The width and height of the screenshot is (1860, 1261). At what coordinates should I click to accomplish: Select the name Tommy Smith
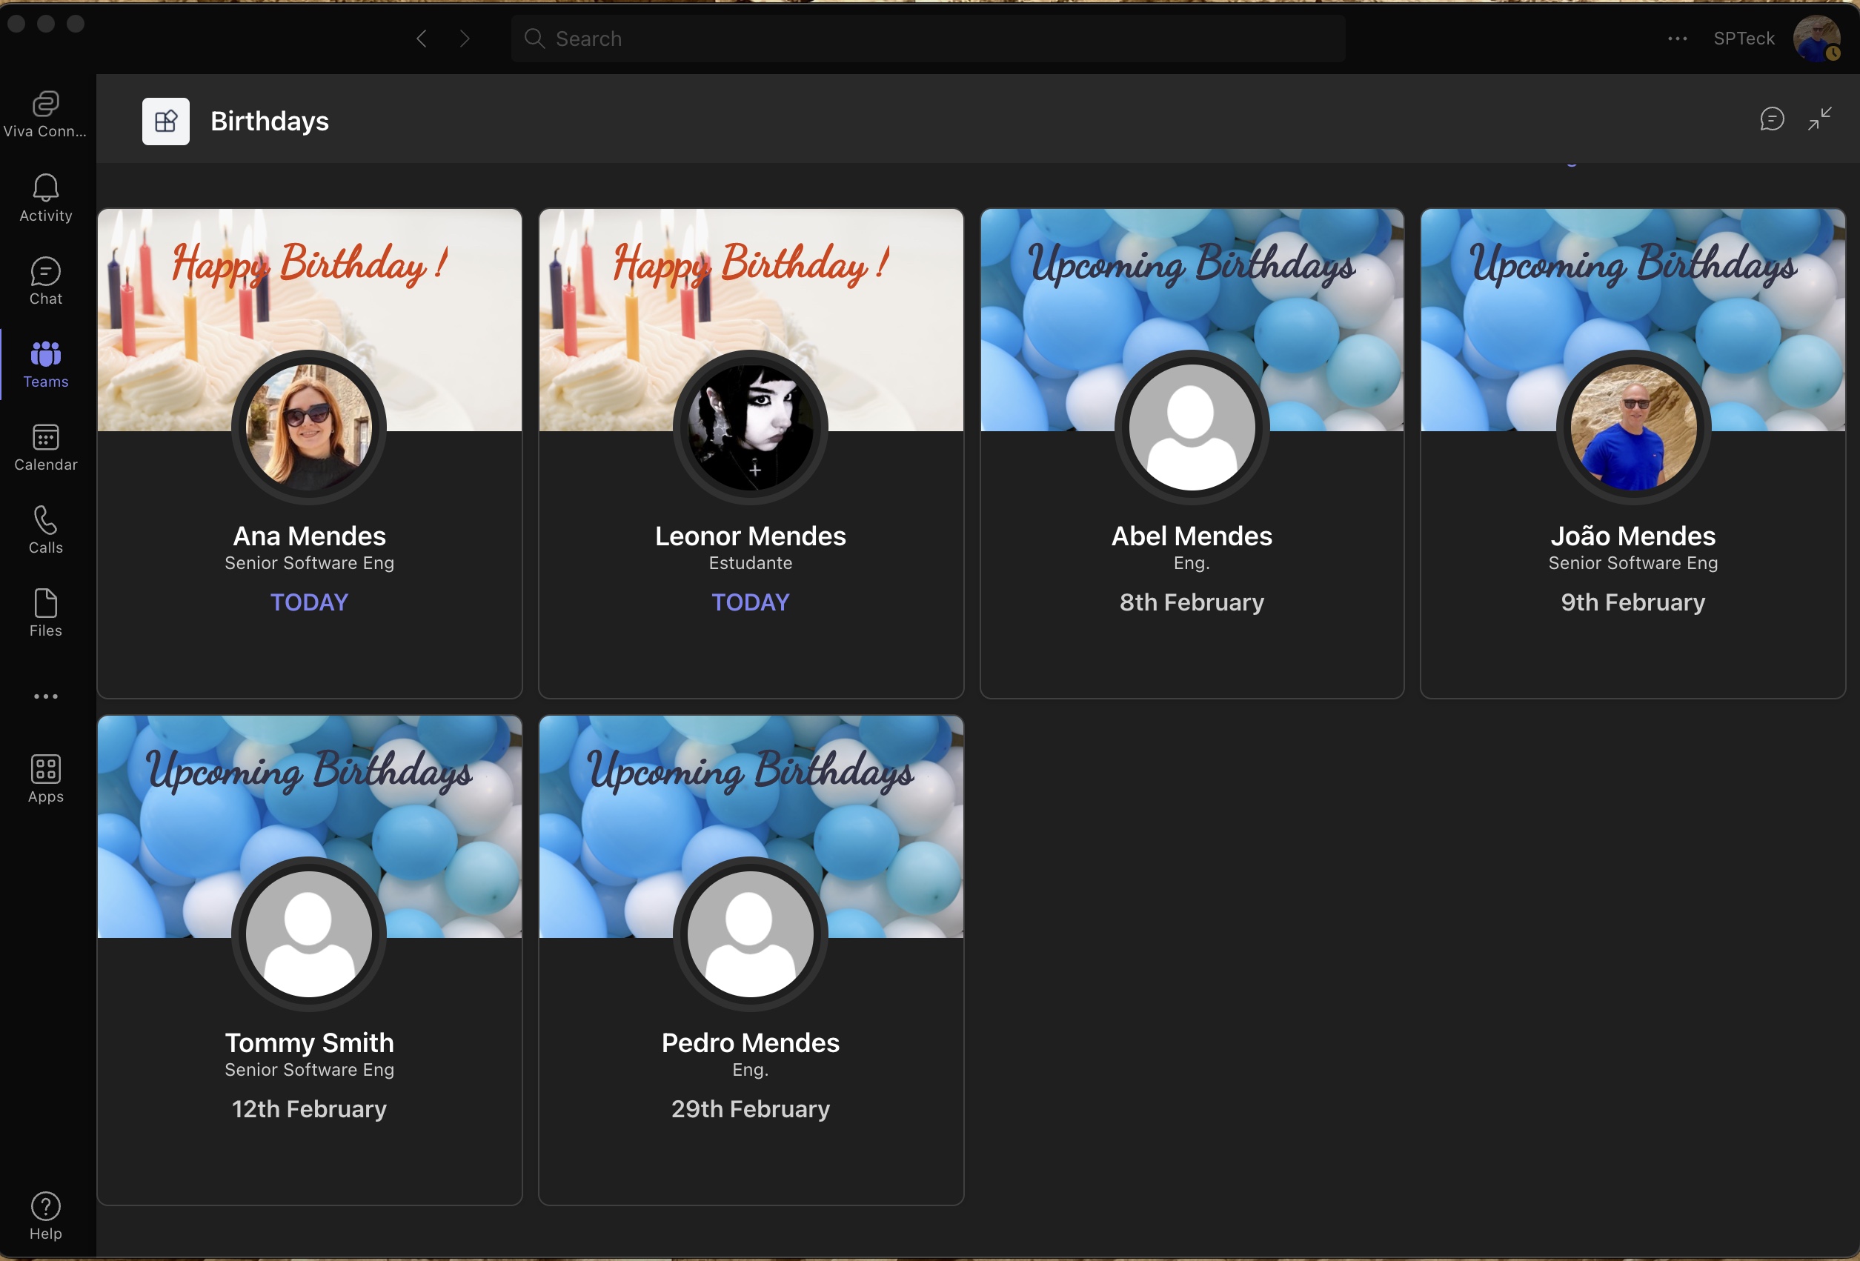tap(310, 1042)
